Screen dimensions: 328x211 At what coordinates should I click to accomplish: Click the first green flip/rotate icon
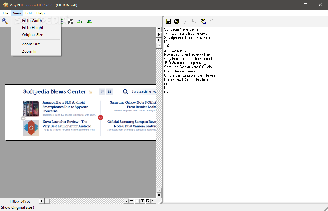click(80, 21)
